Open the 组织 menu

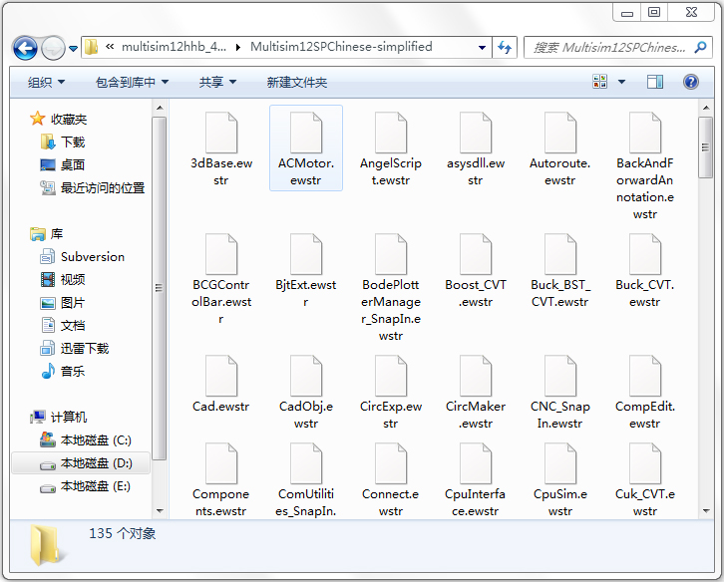46,82
